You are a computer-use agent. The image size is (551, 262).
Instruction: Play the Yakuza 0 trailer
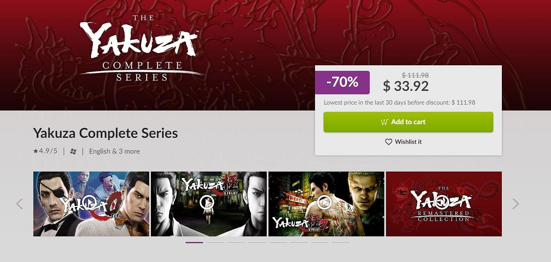tap(89, 202)
